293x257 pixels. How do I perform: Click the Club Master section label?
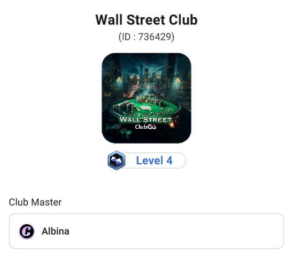(x=35, y=202)
